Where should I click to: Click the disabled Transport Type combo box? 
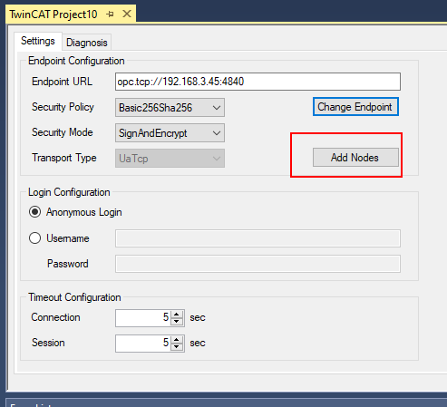click(170, 158)
